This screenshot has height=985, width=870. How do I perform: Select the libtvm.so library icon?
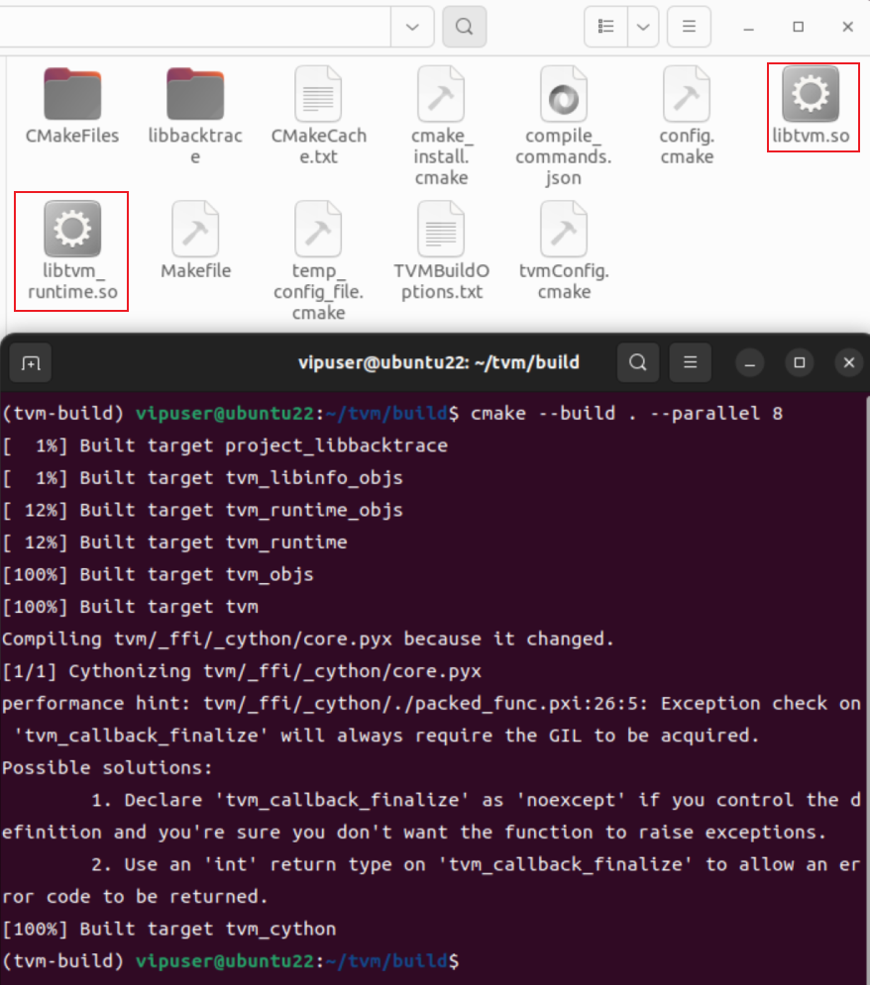click(x=811, y=94)
